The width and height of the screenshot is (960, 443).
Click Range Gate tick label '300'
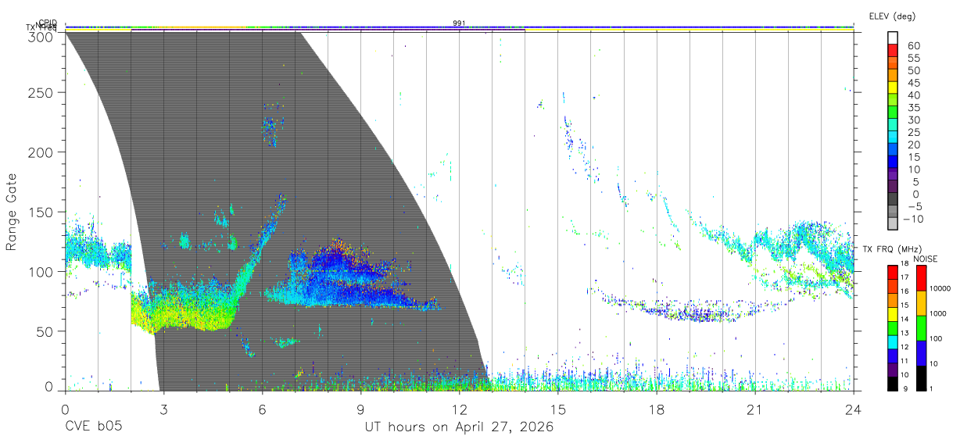tap(40, 36)
